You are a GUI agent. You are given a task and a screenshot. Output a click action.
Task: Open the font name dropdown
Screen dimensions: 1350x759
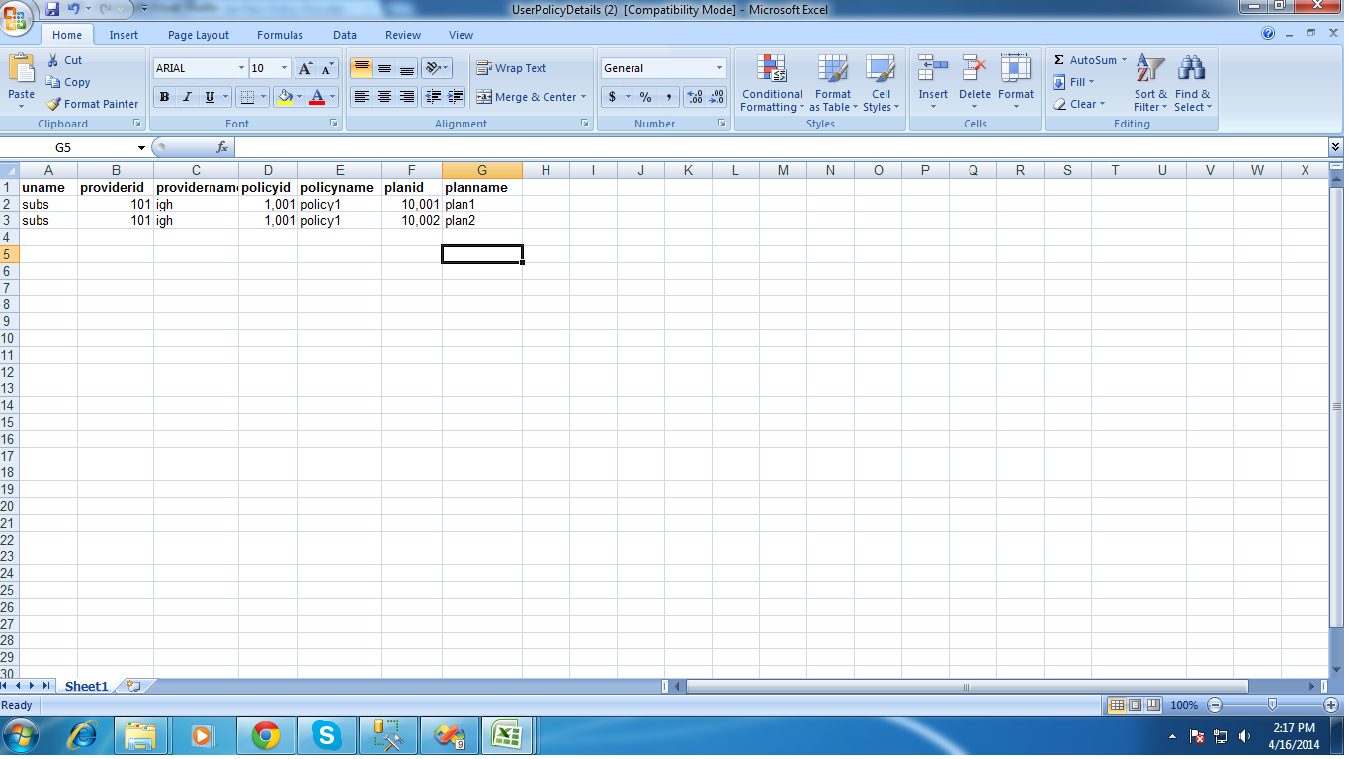click(x=240, y=67)
